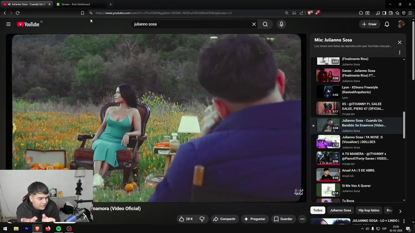The height and width of the screenshot is (233, 415).
Task: Show hidden system tray icons
Action: coord(362,229)
